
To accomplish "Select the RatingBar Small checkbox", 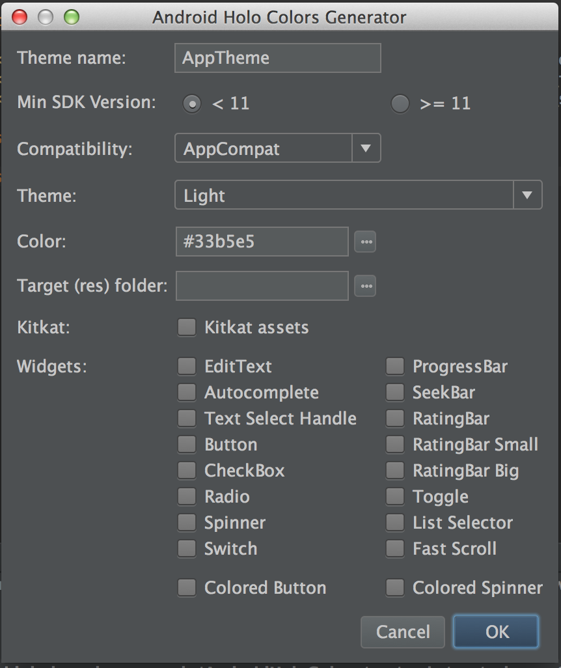I will point(395,445).
